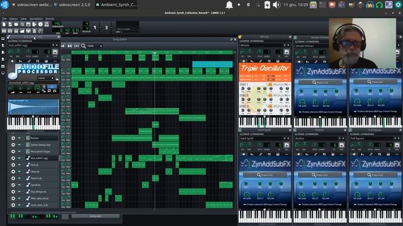Show the Song Editor via toolbar icon

(x=4, y=31)
